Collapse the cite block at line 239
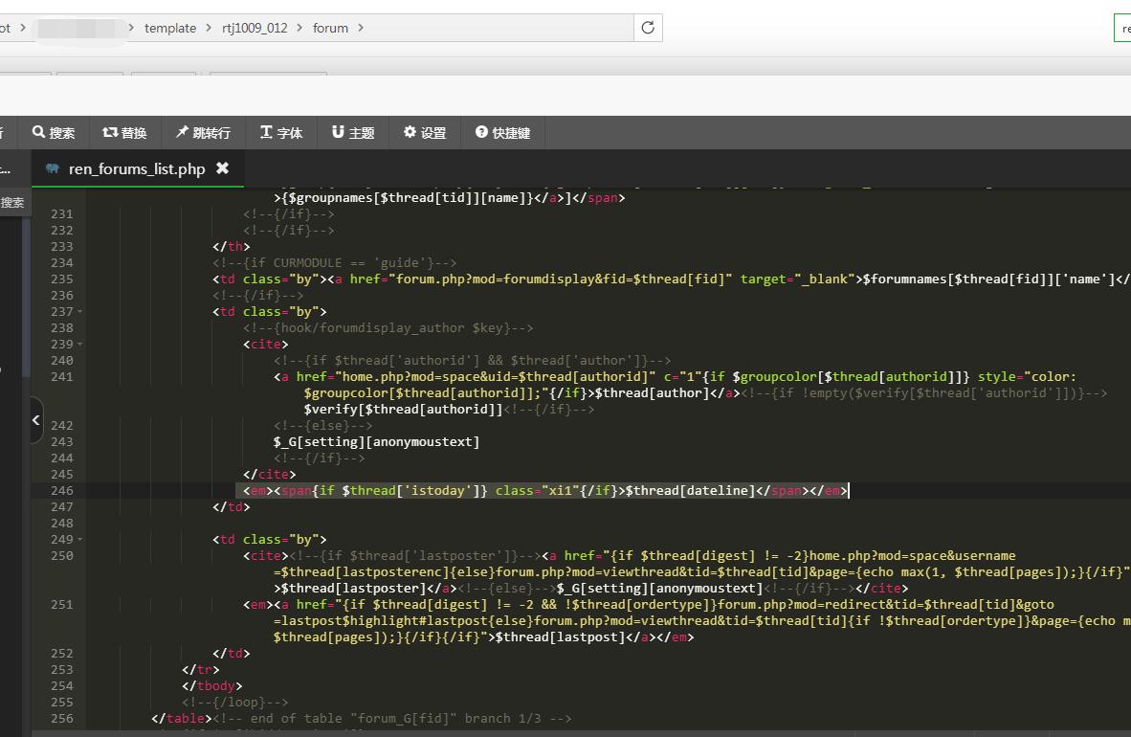 click(x=80, y=345)
